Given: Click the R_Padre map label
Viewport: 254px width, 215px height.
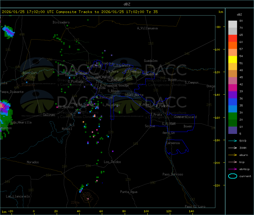Looking at the screenshot, I should tap(162, 106).
